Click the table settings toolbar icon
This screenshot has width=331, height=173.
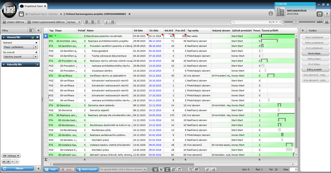coord(113,22)
